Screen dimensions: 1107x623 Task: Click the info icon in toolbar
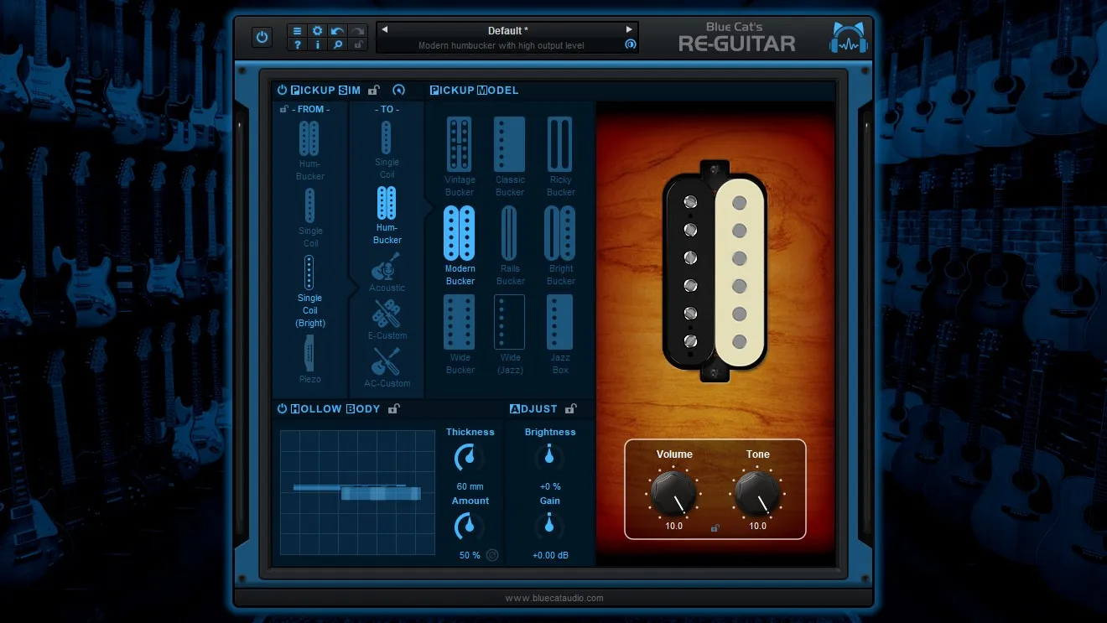[318, 44]
